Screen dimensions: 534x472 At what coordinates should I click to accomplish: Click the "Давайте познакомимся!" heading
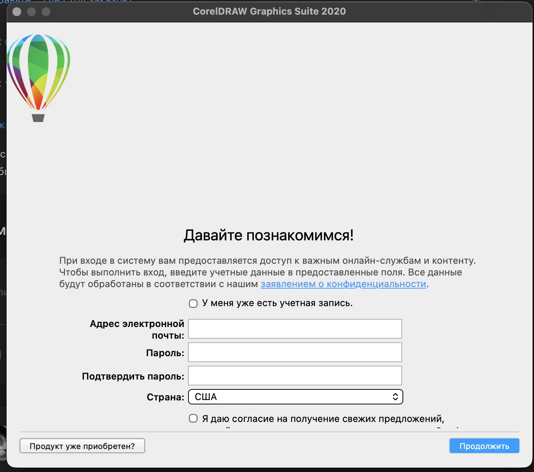tap(268, 235)
